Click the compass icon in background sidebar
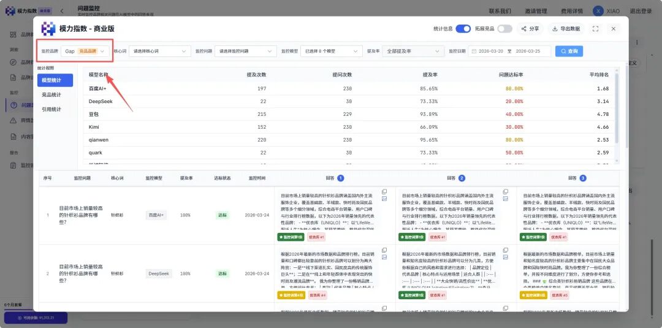 13,63
